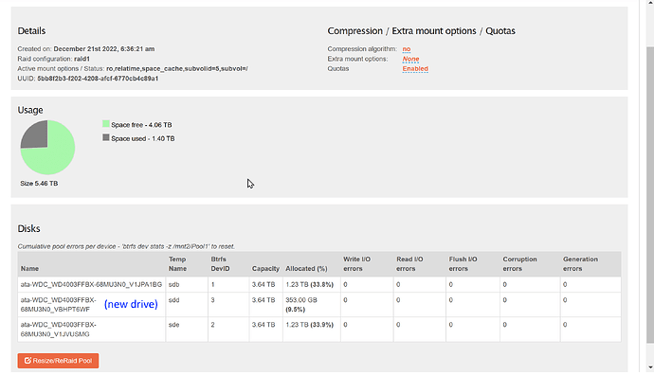The width and height of the screenshot is (654, 375).
Task: Click the Raid configuration 'raid1' value
Action: (x=82, y=59)
